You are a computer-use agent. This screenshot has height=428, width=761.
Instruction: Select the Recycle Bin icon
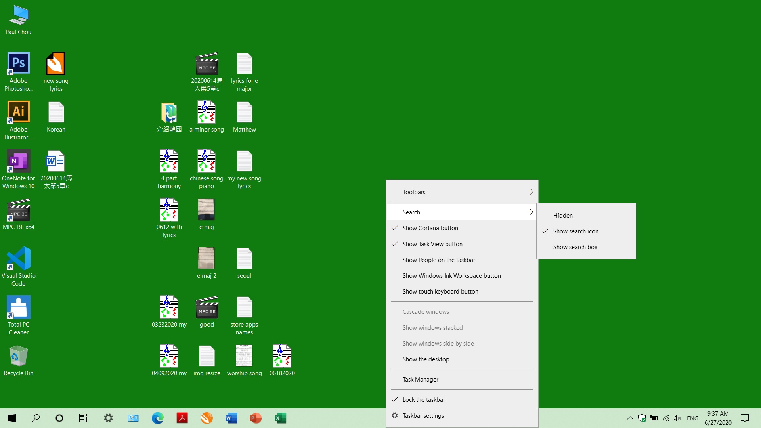[18, 356]
